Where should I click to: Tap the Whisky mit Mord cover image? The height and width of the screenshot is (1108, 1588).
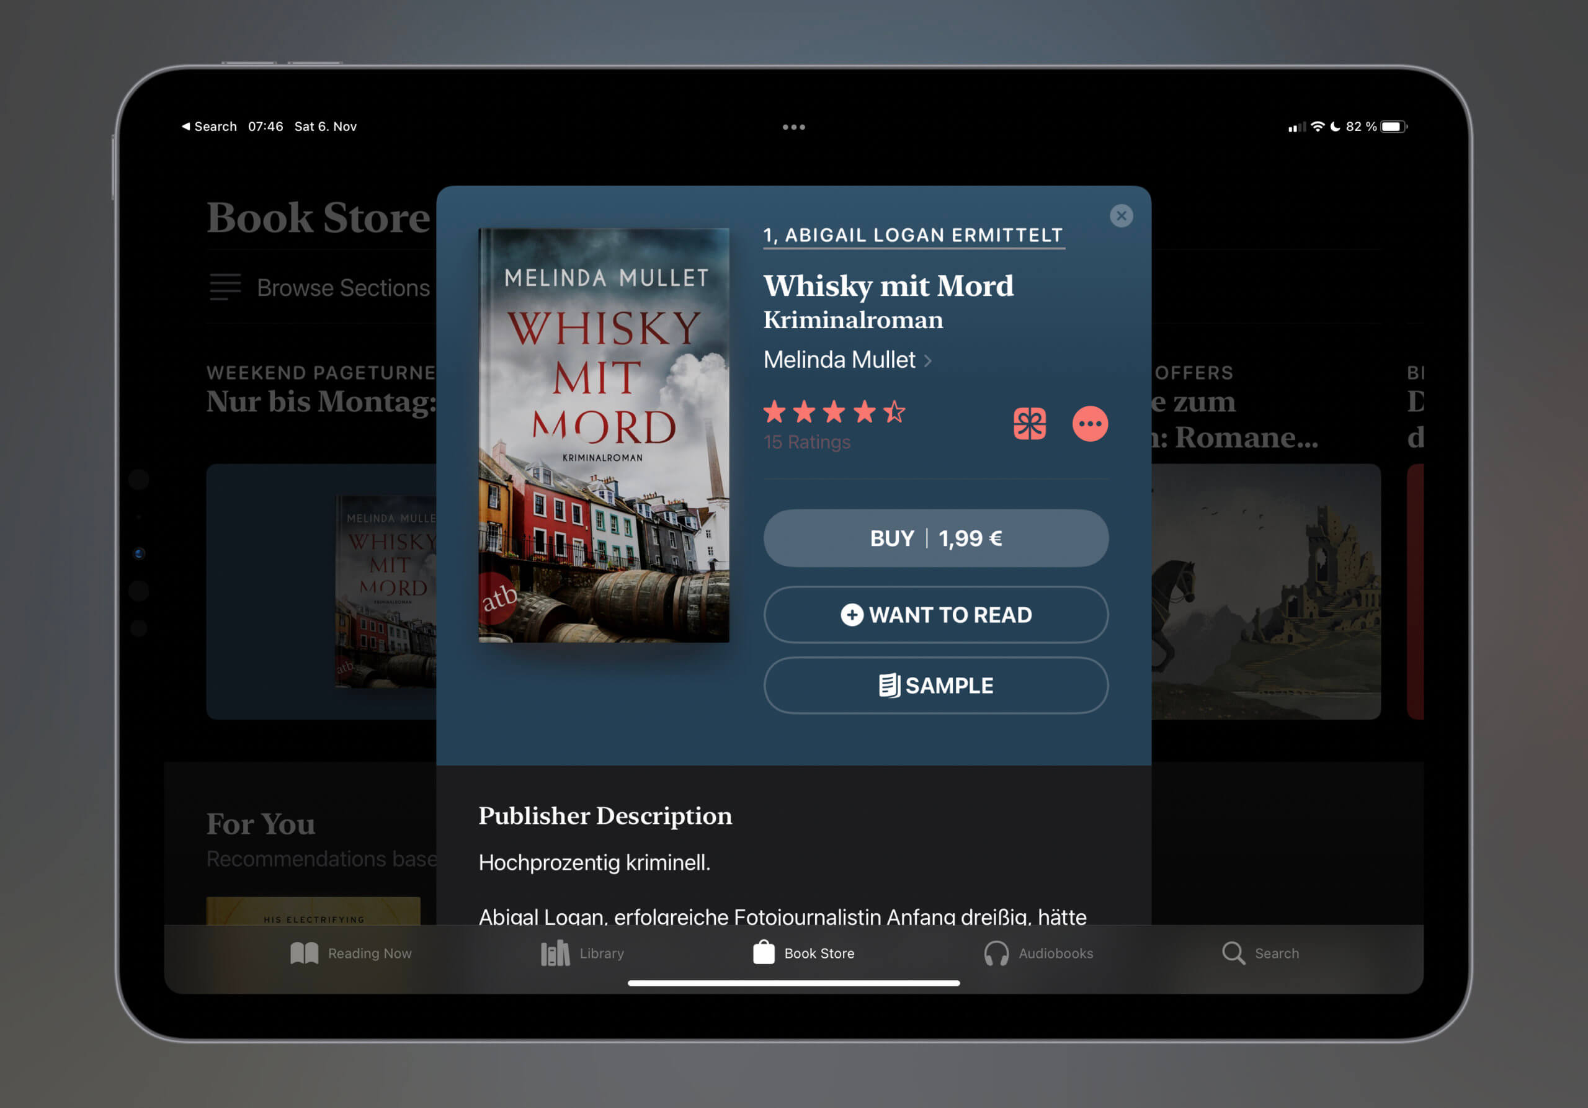(604, 435)
